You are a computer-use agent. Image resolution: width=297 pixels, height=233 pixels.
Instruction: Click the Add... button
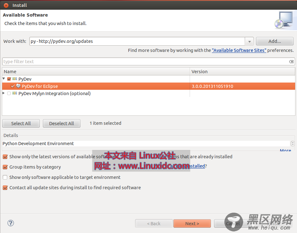pos(275,41)
